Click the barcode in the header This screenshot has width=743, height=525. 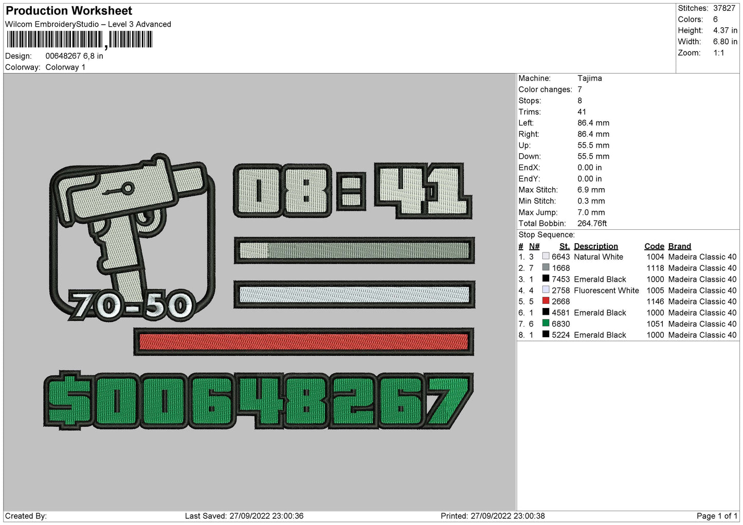click(x=80, y=40)
